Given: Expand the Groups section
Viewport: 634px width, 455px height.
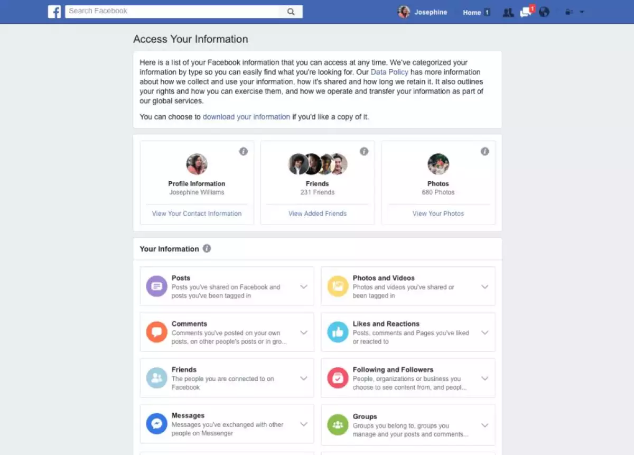Looking at the screenshot, I should [x=485, y=425].
